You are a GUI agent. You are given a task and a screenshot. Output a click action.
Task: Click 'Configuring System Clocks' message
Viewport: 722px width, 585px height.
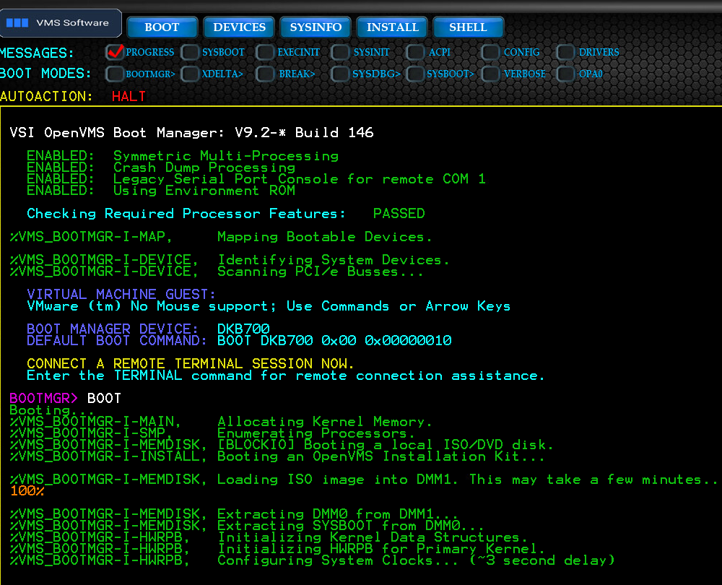416,560
